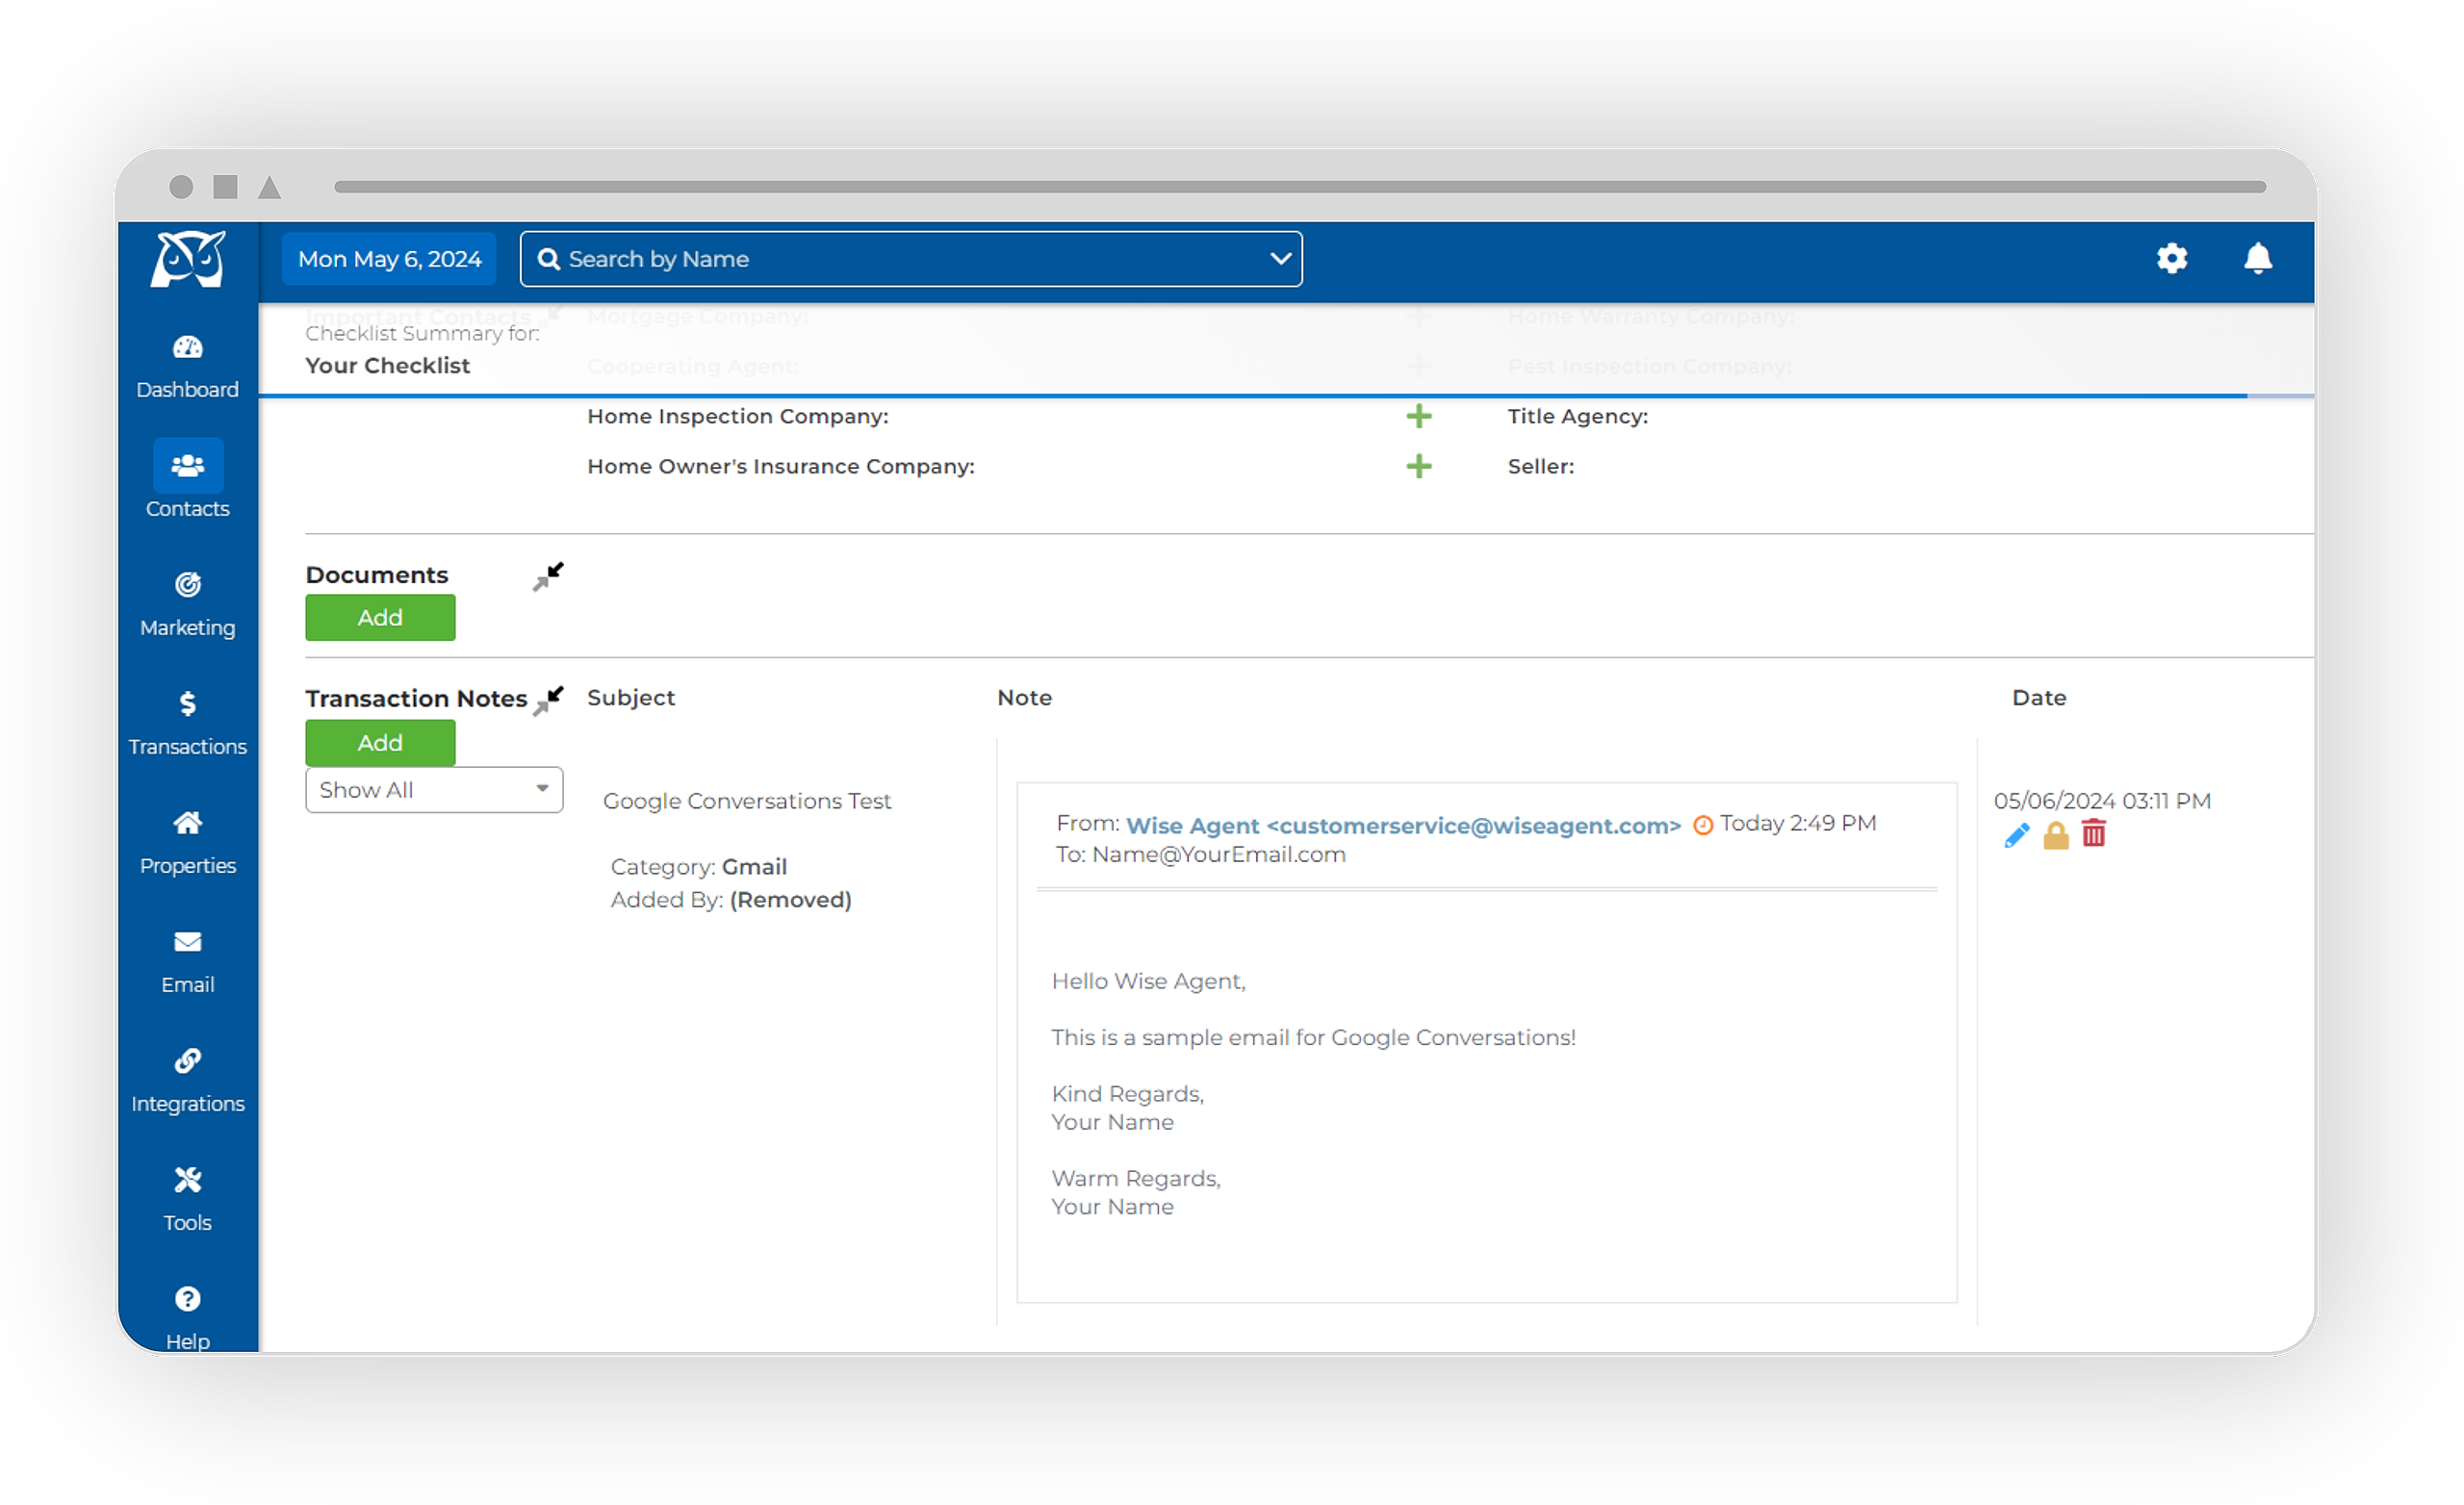Click the orange clock icon beside Today 2:49 PM
Viewport: 2464px width, 1505px height.
pyautogui.click(x=1702, y=825)
